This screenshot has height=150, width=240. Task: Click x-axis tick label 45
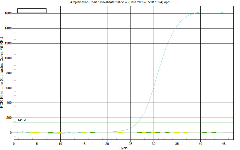click(x=224, y=144)
